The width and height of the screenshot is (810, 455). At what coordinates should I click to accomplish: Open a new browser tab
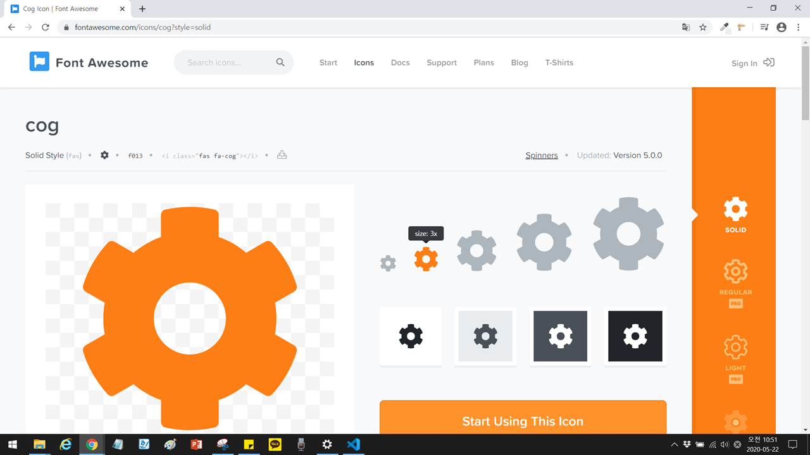[x=142, y=9]
